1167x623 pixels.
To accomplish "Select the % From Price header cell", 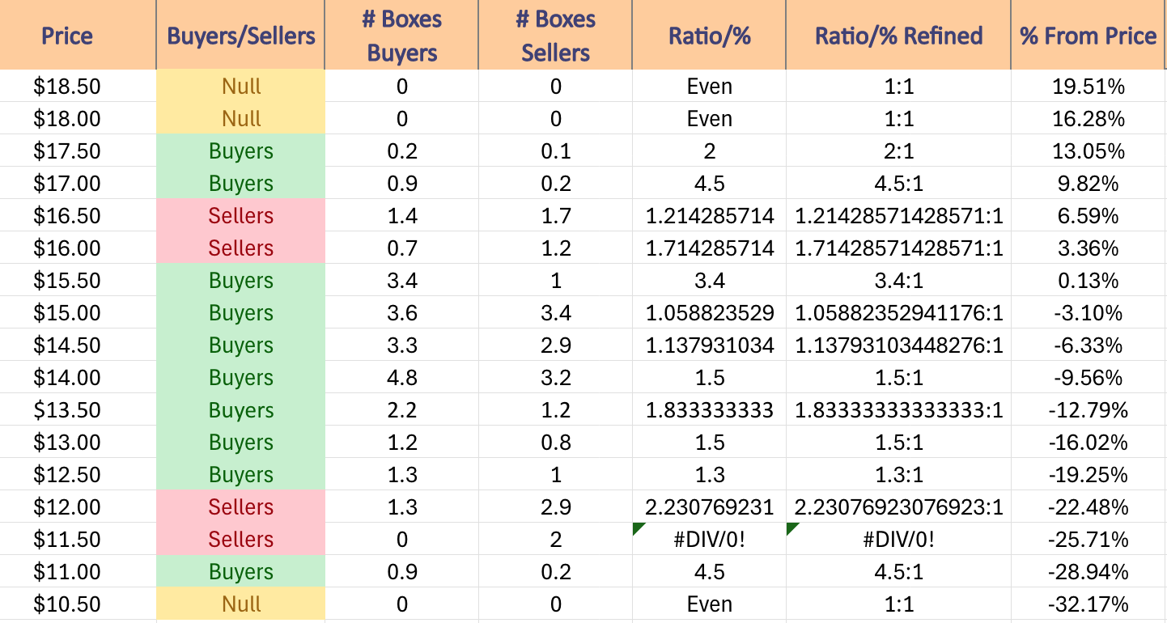I will [x=1088, y=35].
